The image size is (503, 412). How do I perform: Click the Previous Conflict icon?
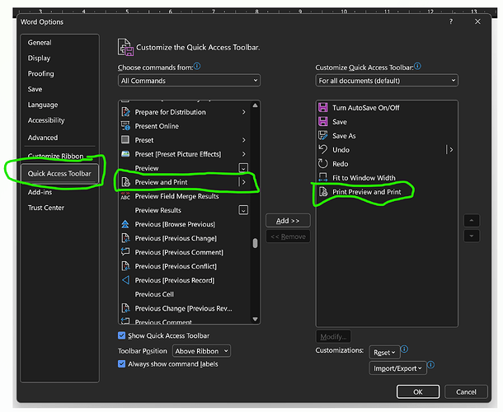coord(125,266)
